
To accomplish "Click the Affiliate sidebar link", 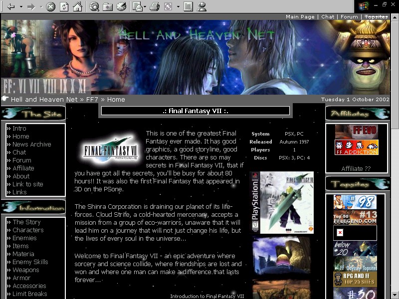I will (x=23, y=168).
